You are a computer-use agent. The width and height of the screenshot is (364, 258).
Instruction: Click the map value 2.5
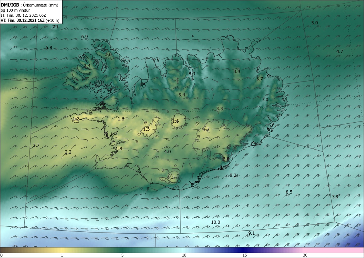pyautogui.click(x=171, y=178)
